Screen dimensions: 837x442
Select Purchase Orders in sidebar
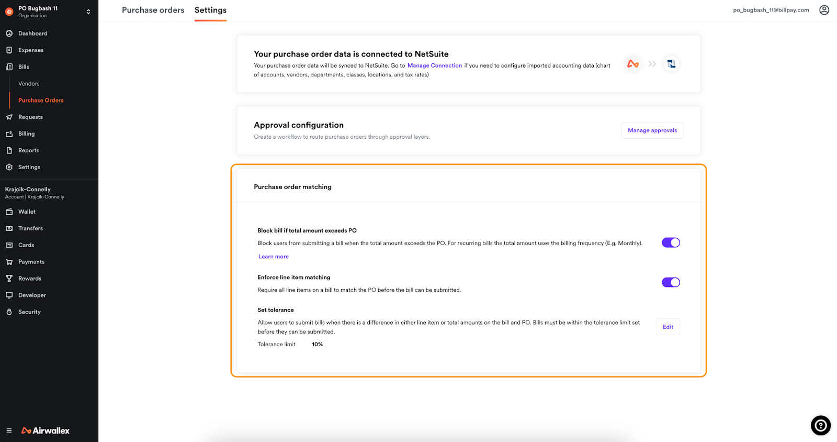41,101
